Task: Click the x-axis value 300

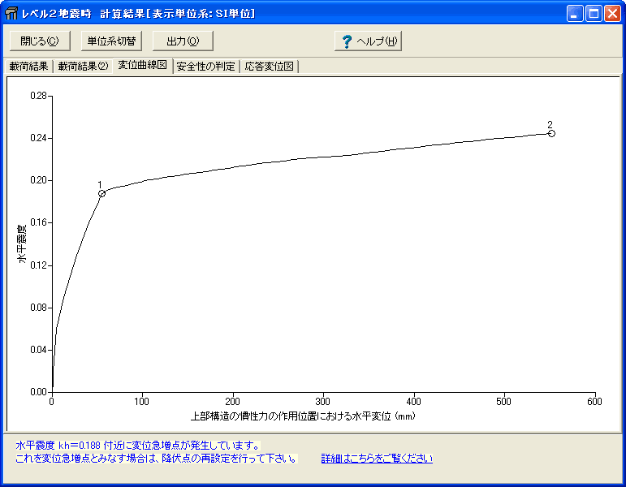Action: pos(323,402)
